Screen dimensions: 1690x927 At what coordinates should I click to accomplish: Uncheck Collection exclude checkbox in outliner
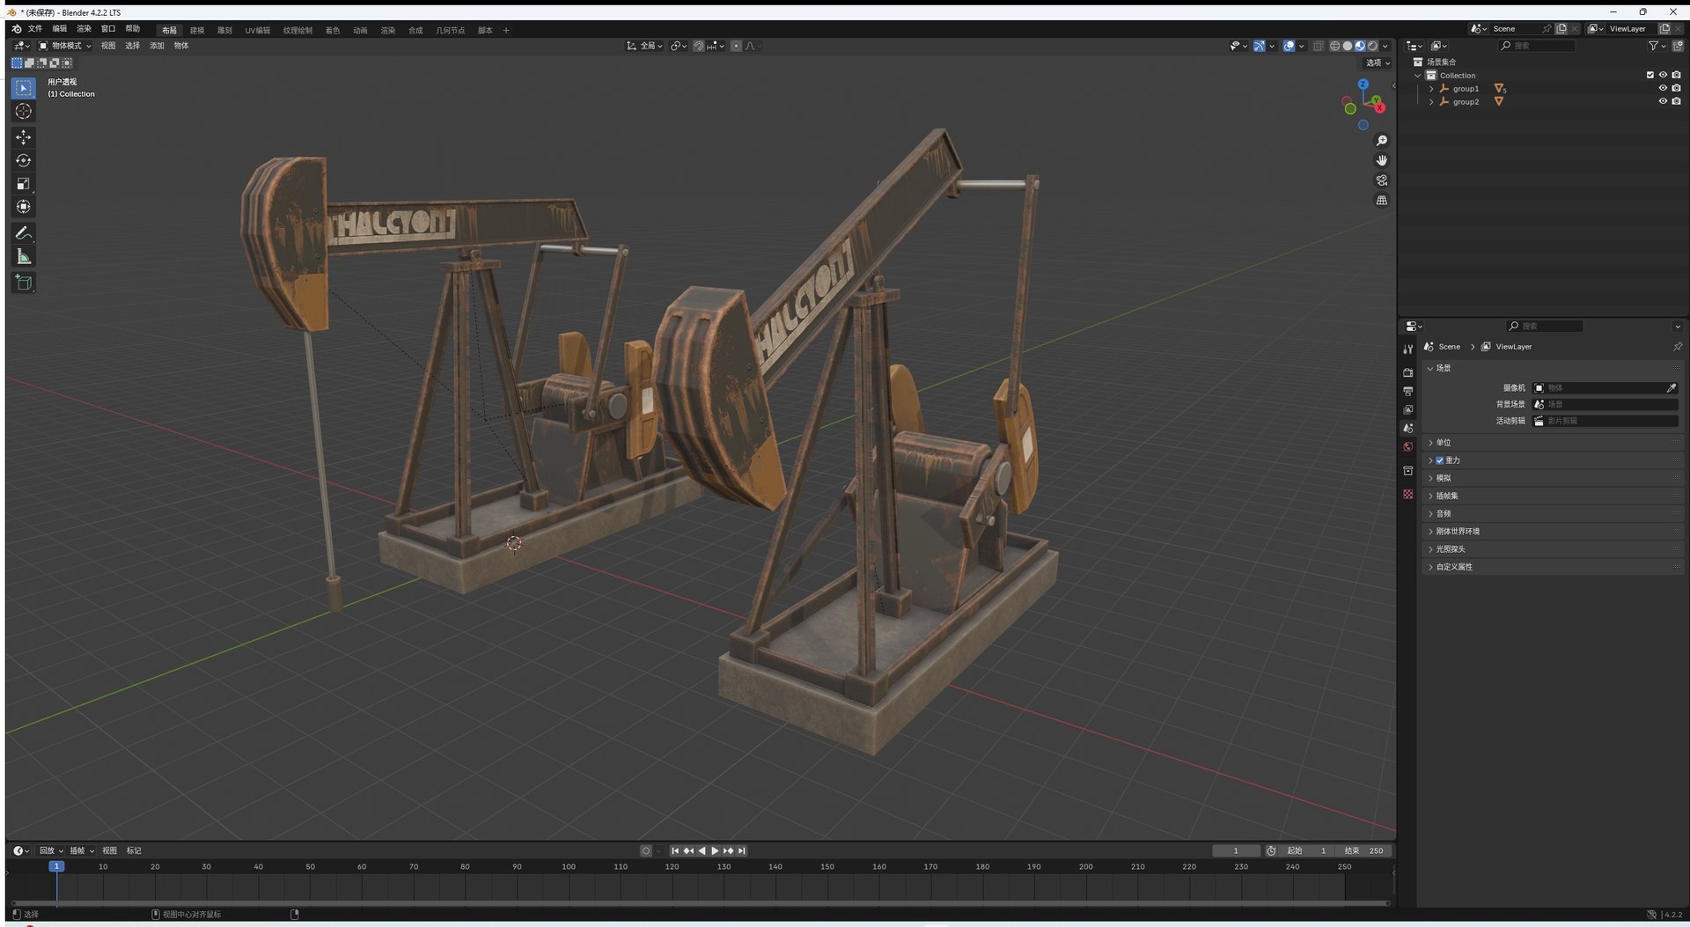click(x=1650, y=75)
